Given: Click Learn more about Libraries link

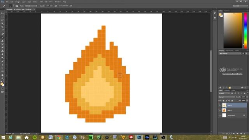Looking at the screenshot, I should pyautogui.click(x=232, y=74).
